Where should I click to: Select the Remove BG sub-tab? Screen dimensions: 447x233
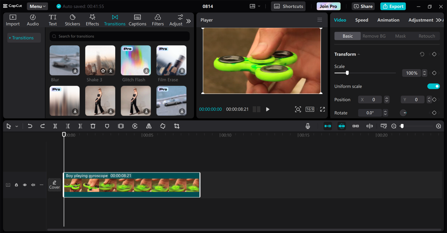coord(374,36)
